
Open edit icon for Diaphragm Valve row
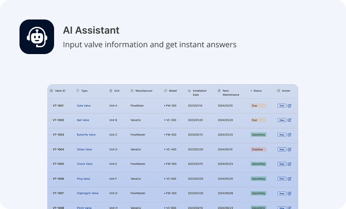pos(289,193)
